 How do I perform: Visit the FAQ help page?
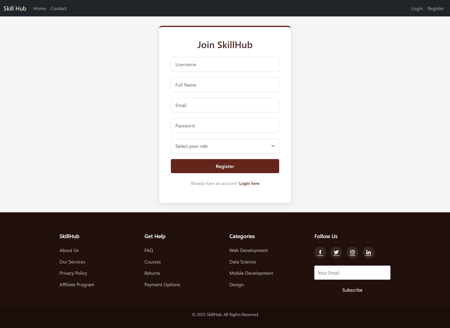pos(148,250)
